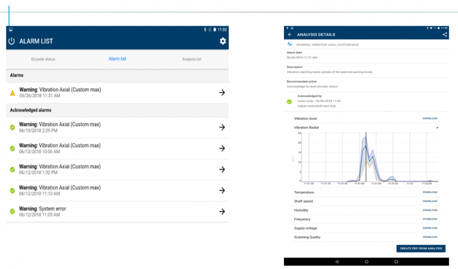Open settings via the gear icon

223,41
